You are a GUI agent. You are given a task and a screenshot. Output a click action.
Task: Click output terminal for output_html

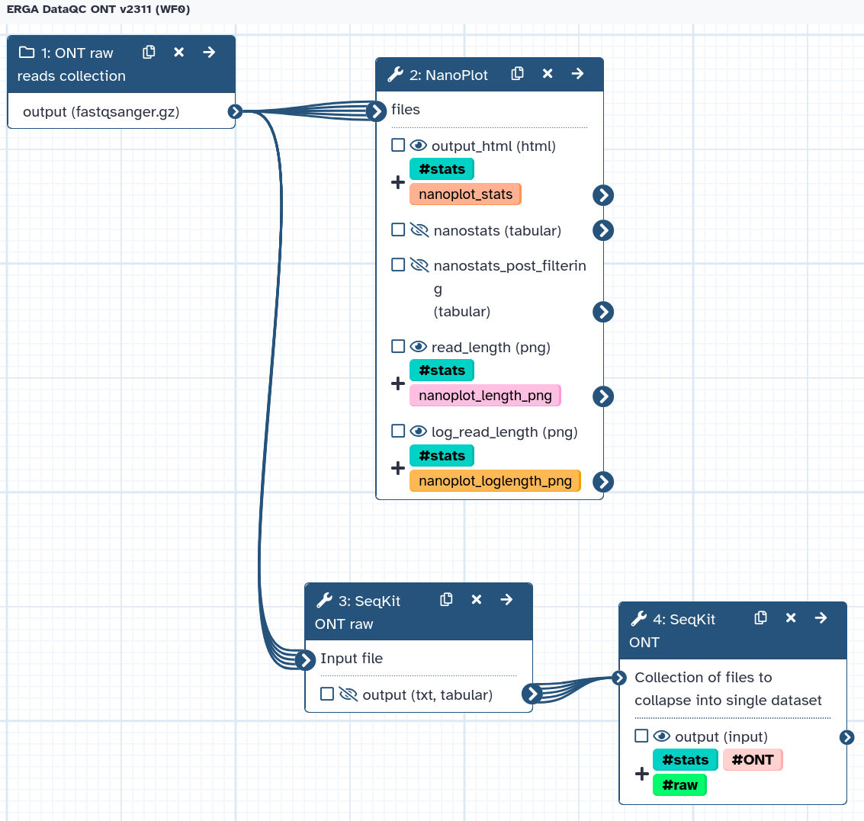click(603, 195)
